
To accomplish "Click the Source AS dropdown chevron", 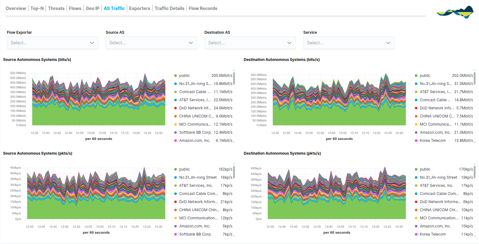I will pyautogui.click(x=191, y=43).
